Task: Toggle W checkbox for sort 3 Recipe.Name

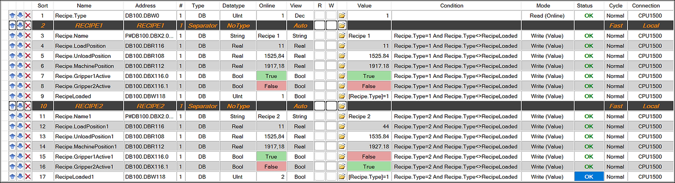Action: pyautogui.click(x=332, y=36)
